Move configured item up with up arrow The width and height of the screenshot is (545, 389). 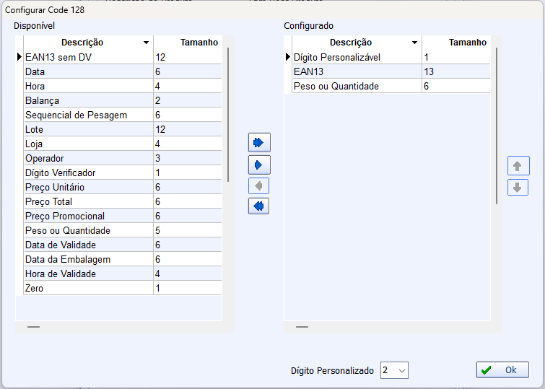(x=518, y=166)
